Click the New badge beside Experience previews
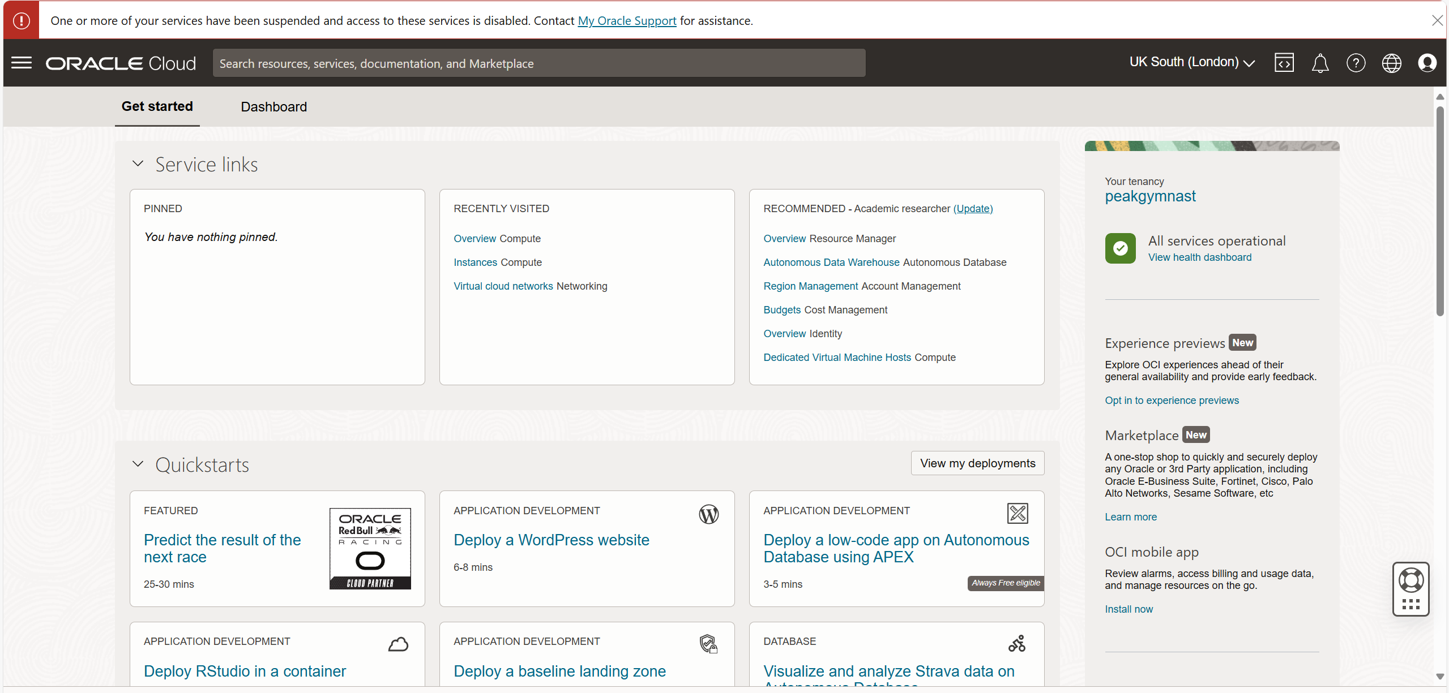Image resolution: width=1449 pixels, height=693 pixels. point(1242,343)
